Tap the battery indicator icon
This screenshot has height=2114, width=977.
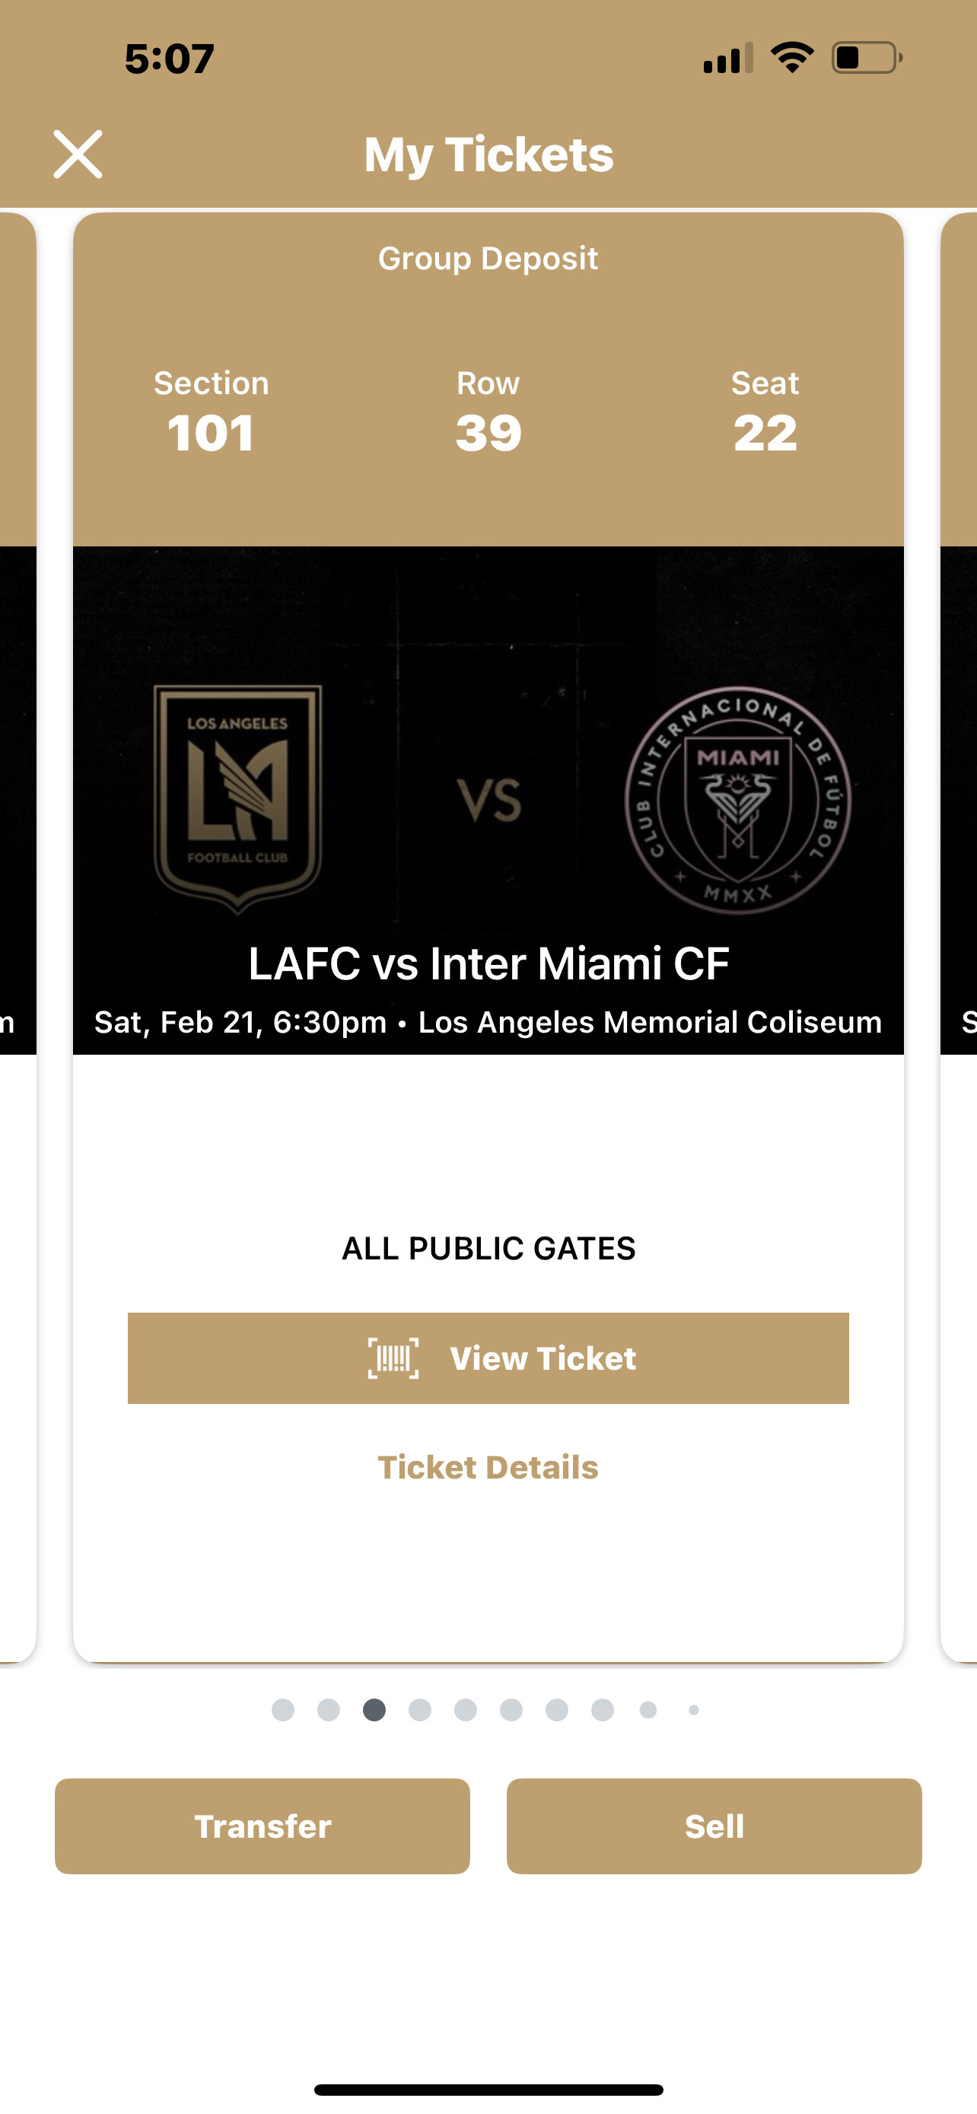point(866,59)
